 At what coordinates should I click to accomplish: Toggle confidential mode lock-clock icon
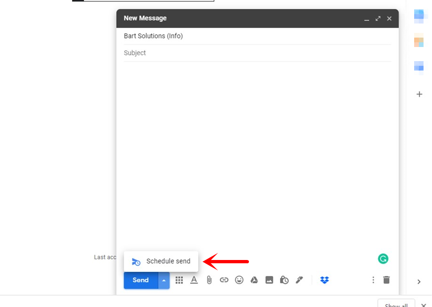tap(284, 280)
